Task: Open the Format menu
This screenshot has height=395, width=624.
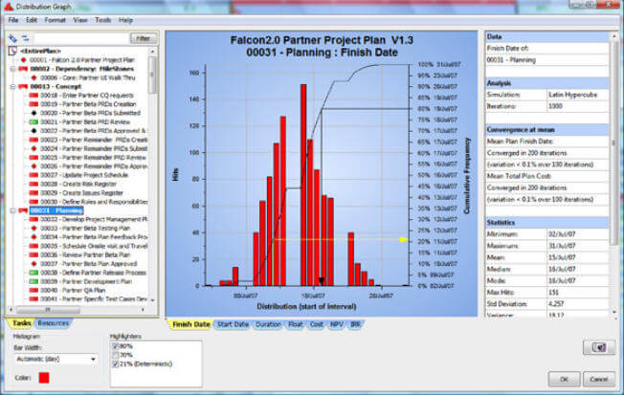Action: (56, 19)
